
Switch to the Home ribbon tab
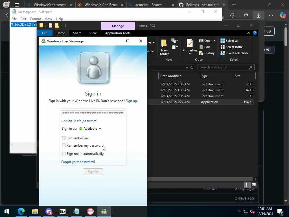61,33
